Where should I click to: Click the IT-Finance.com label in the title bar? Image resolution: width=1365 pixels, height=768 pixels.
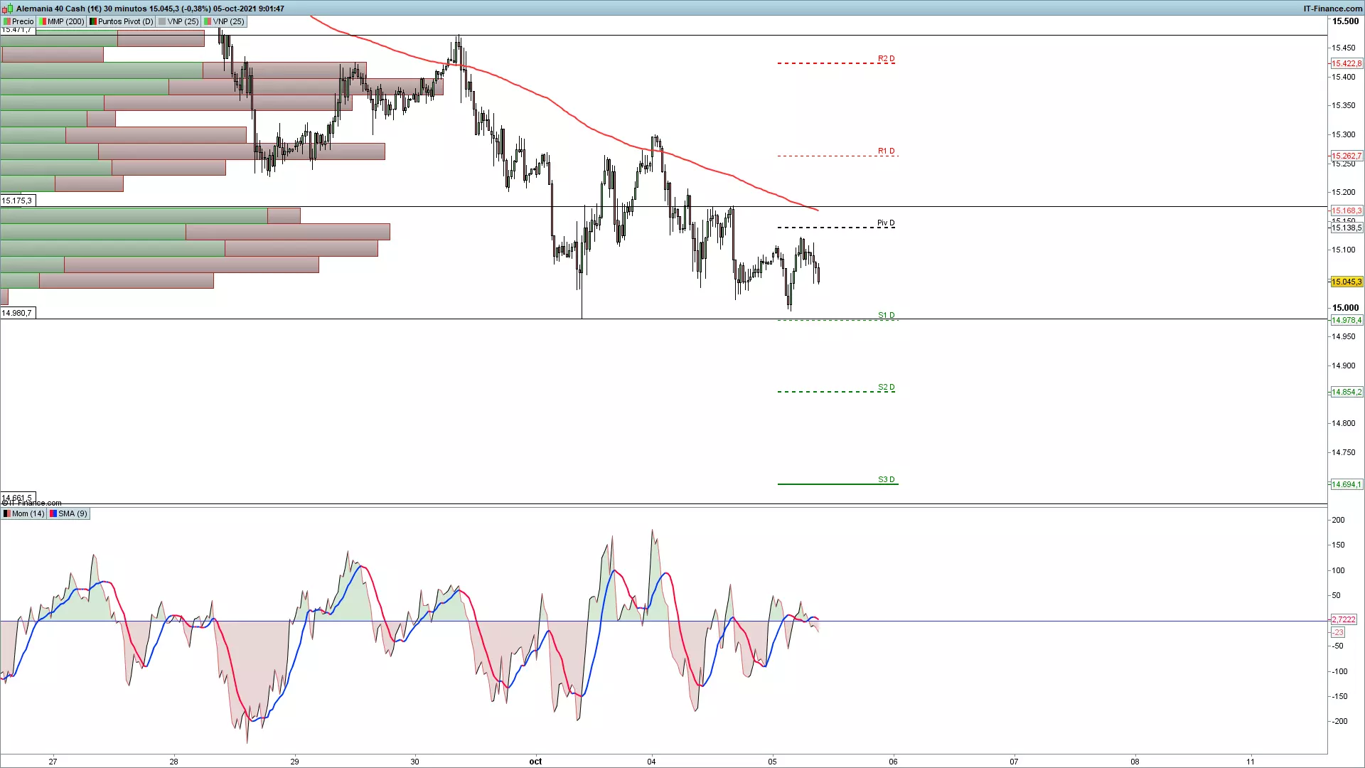click(1332, 9)
